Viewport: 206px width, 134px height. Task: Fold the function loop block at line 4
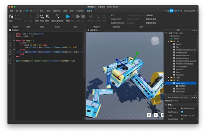coord(14,41)
